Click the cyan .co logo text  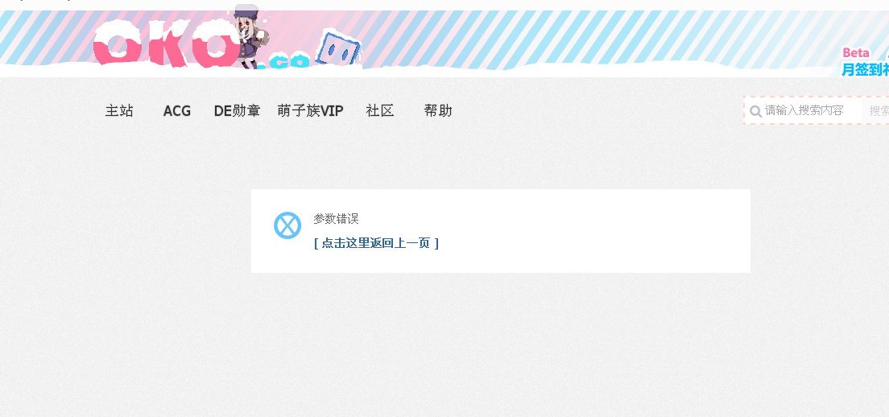pos(284,60)
